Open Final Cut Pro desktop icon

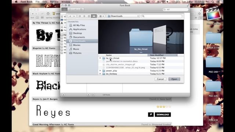213,15
